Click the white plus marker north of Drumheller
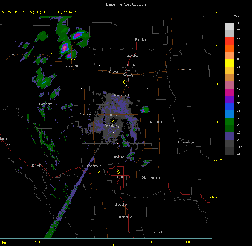Viewport: 252px width, 246px height. 179,110
